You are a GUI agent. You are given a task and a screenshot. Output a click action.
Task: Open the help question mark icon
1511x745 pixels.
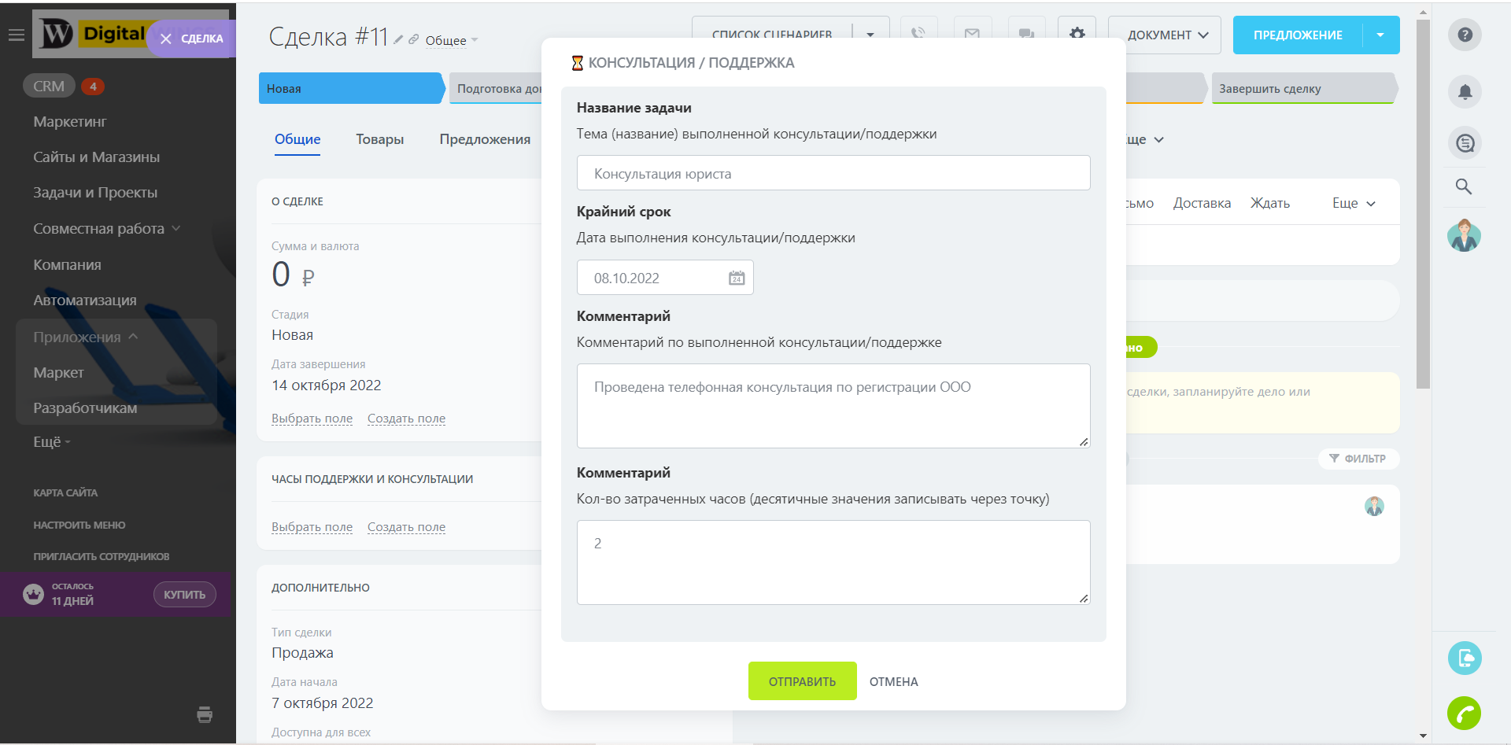1465,35
